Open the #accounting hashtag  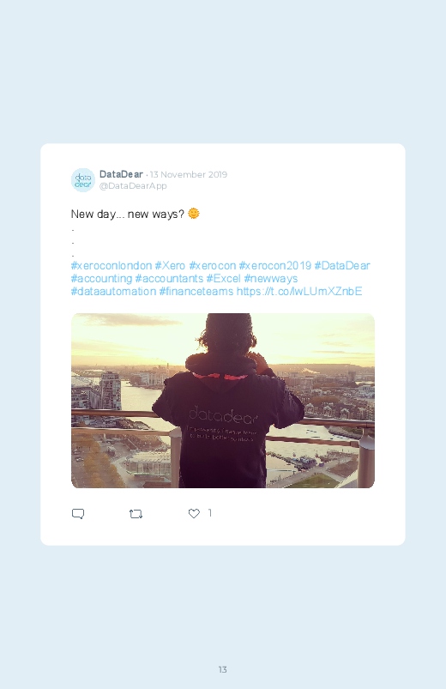(x=101, y=279)
